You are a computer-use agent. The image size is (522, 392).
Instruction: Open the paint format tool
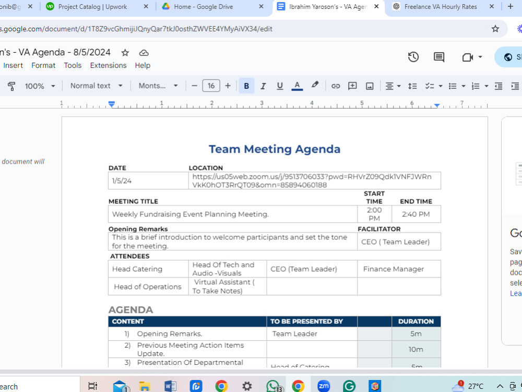pyautogui.click(x=11, y=86)
